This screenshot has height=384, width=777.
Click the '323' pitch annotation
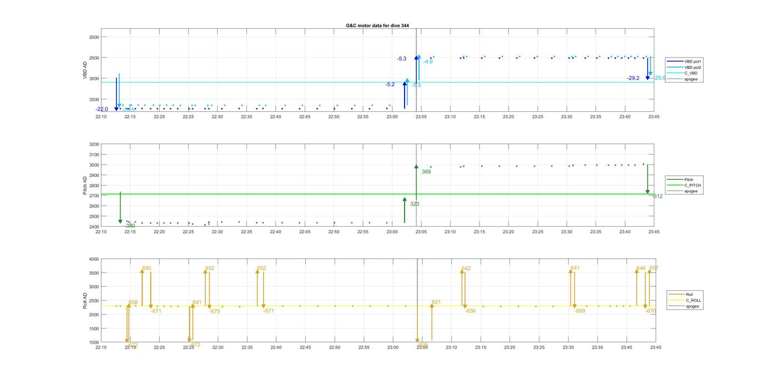(415, 204)
